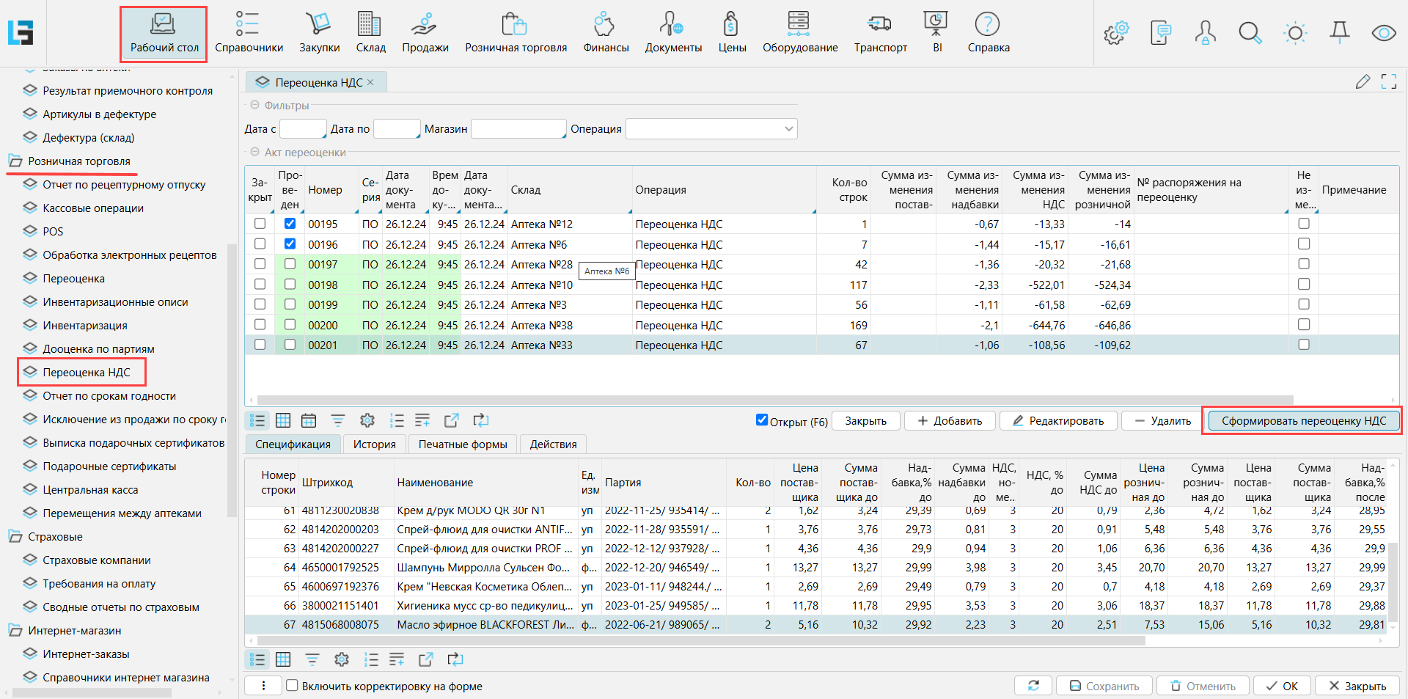
Task: Toggle the eye visibility icon in header
Action: click(1383, 33)
